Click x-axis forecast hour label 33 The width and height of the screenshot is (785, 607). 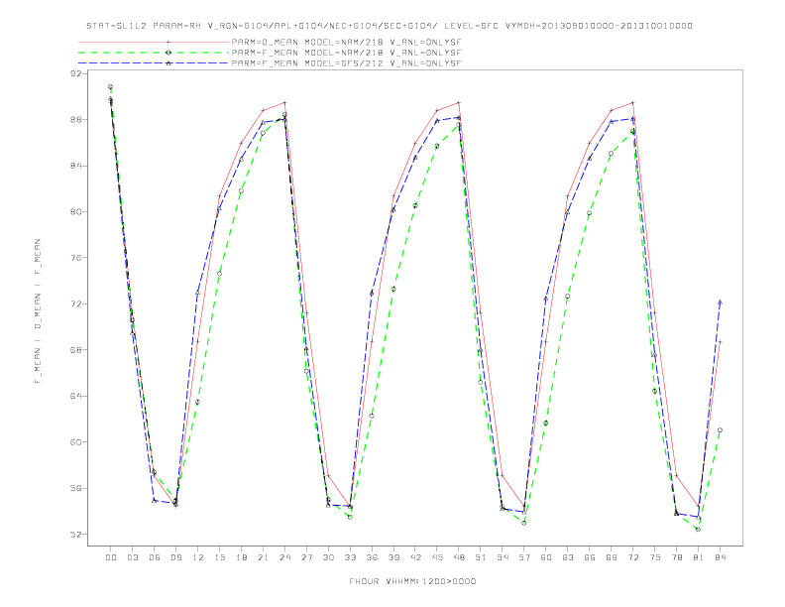[x=350, y=557]
